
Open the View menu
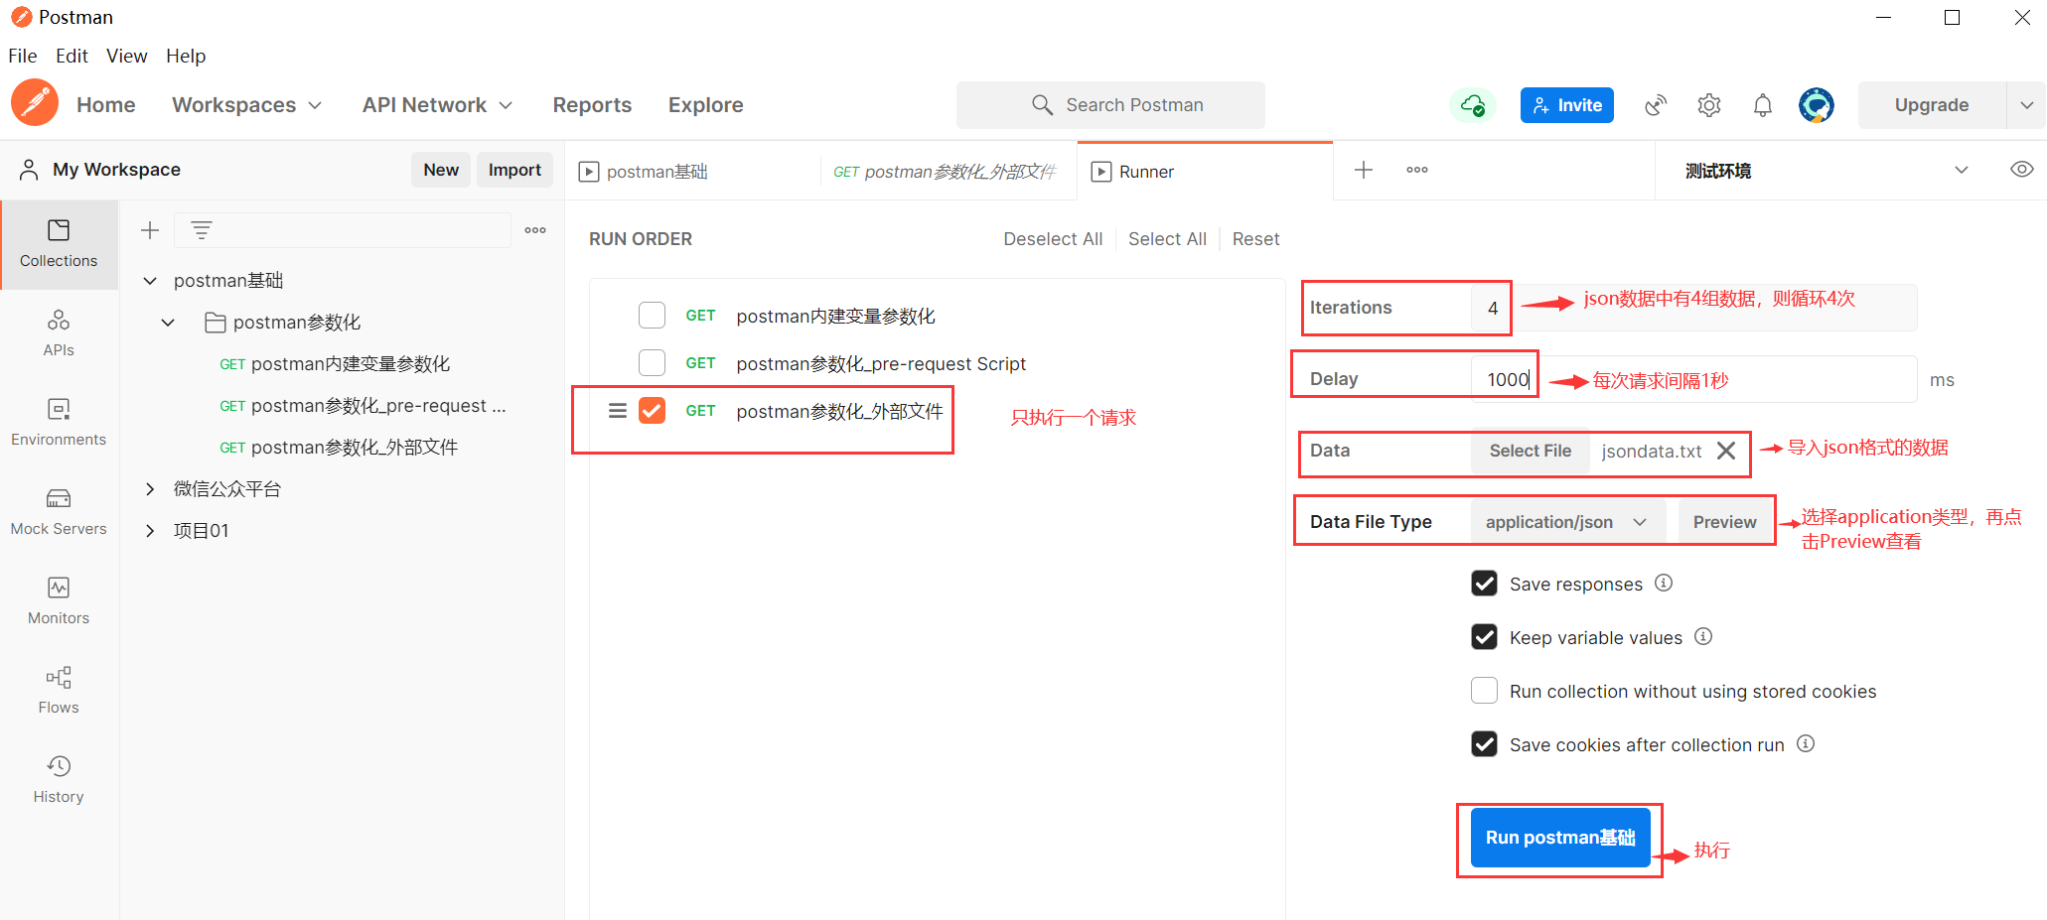(x=126, y=56)
